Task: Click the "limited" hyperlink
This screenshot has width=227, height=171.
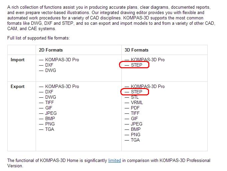Action: [x=114, y=160]
